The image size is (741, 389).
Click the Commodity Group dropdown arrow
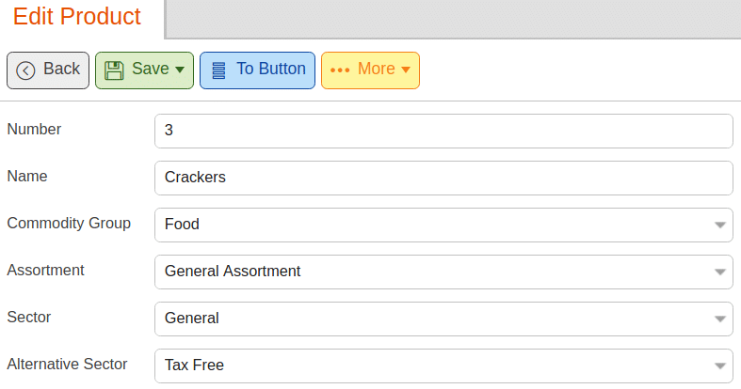tap(719, 225)
